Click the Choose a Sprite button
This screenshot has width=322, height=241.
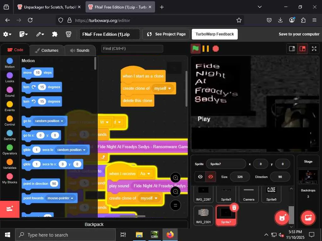pos(282,218)
